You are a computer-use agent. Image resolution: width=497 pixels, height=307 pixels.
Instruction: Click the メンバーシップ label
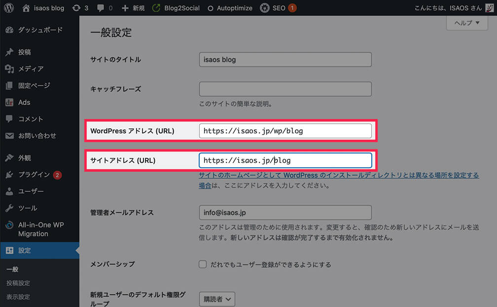[112, 264]
